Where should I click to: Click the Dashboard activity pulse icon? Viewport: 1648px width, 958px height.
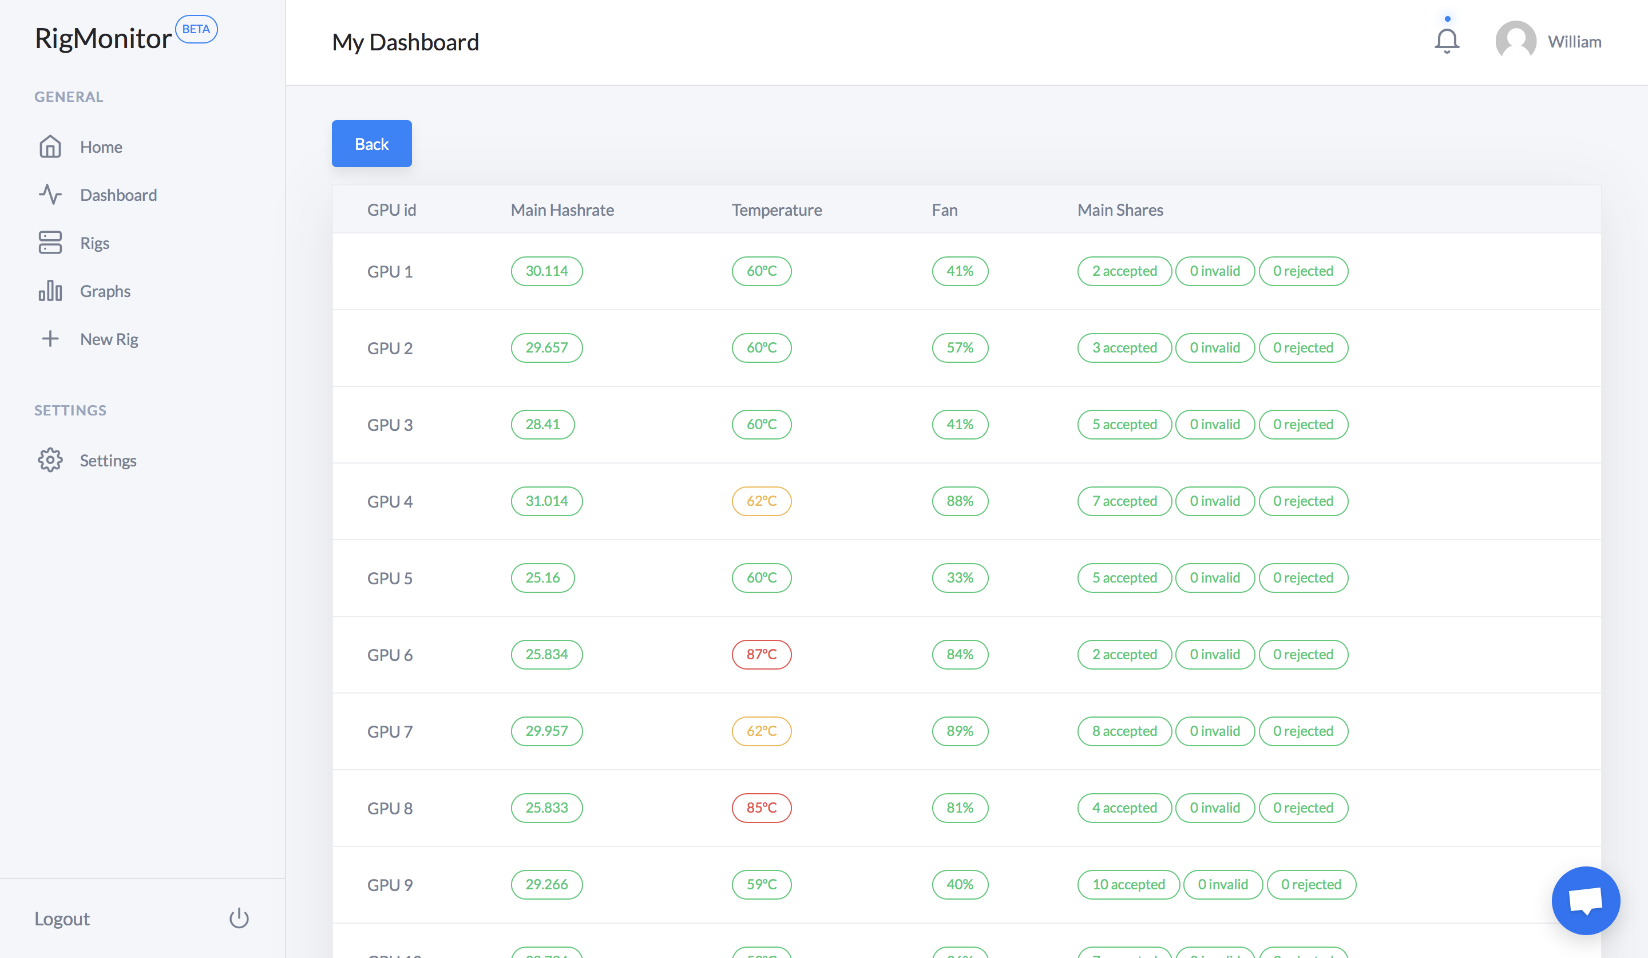tap(50, 195)
